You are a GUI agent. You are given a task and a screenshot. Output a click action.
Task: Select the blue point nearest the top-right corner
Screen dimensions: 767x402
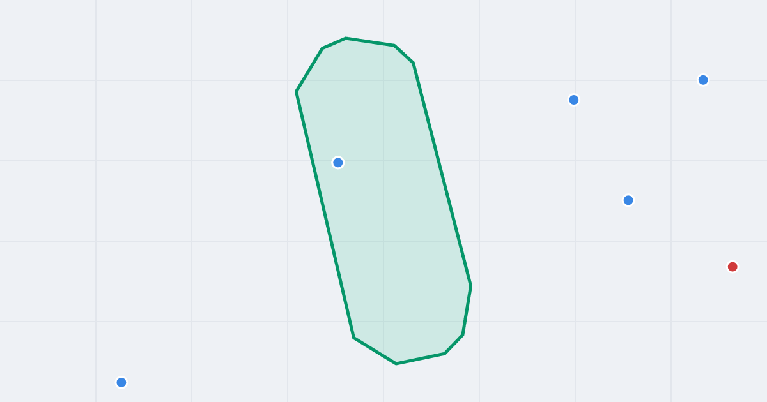[703, 80]
